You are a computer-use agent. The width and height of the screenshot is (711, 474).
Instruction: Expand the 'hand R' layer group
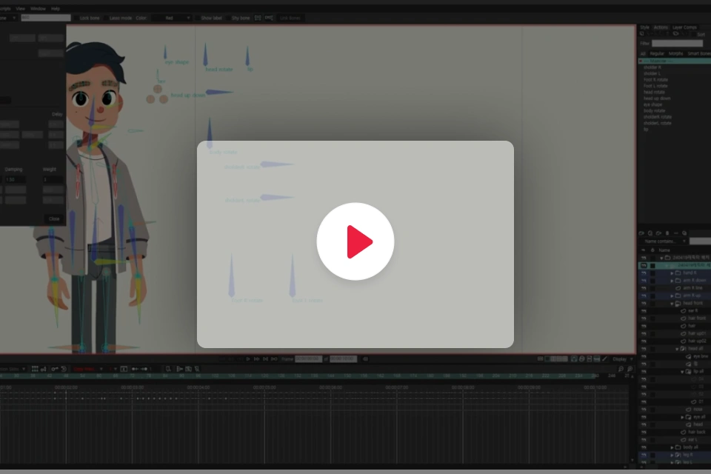coord(672,273)
